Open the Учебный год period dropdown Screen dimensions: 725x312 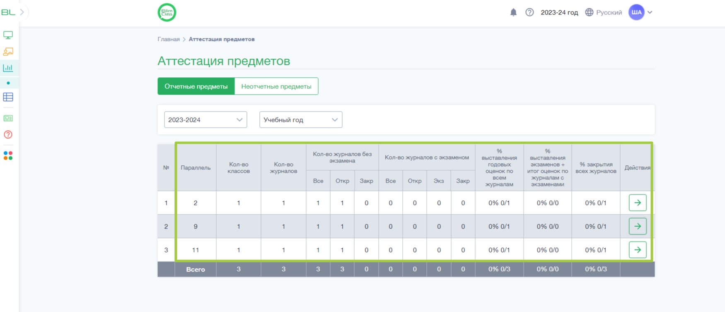301,120
